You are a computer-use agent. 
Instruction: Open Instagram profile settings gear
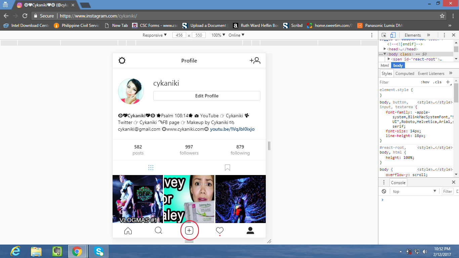(122, 60)
